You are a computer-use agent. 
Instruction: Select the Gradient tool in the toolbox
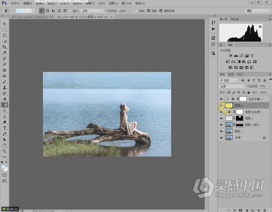tap(4, 105)
